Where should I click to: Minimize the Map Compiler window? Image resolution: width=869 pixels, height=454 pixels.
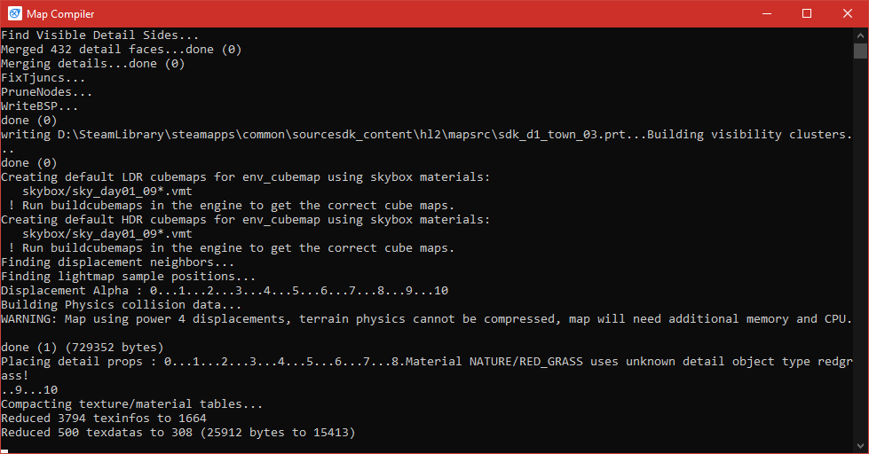[x=767, y=14]
